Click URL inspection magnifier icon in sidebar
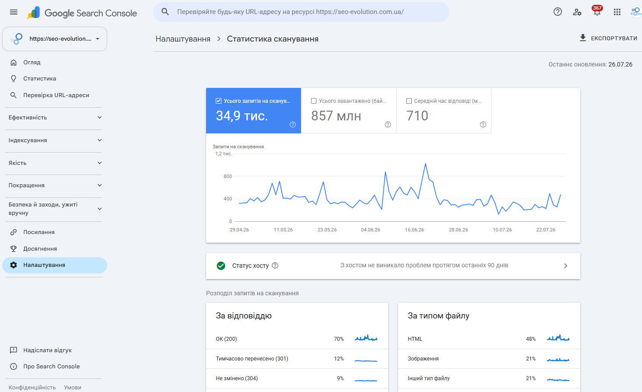Screen dimensions: 642x392 [x=14, y=95]
